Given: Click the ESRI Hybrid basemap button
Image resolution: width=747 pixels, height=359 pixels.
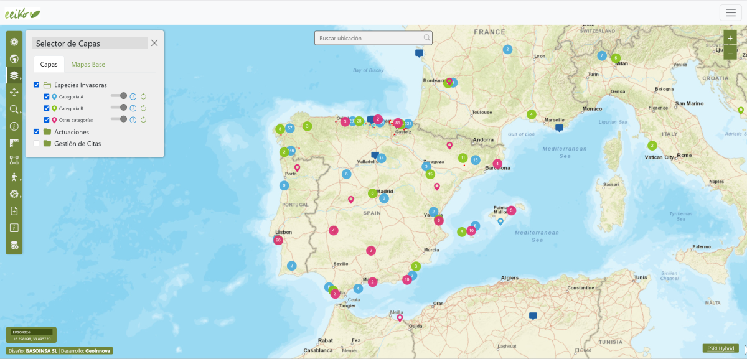Looking at the screenshot, I should pos(721,348).
